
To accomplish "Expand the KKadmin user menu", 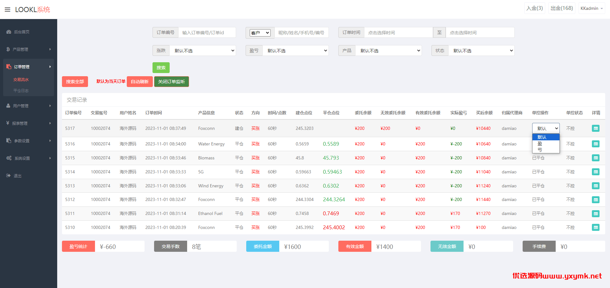I will click(x=592, y=8).
